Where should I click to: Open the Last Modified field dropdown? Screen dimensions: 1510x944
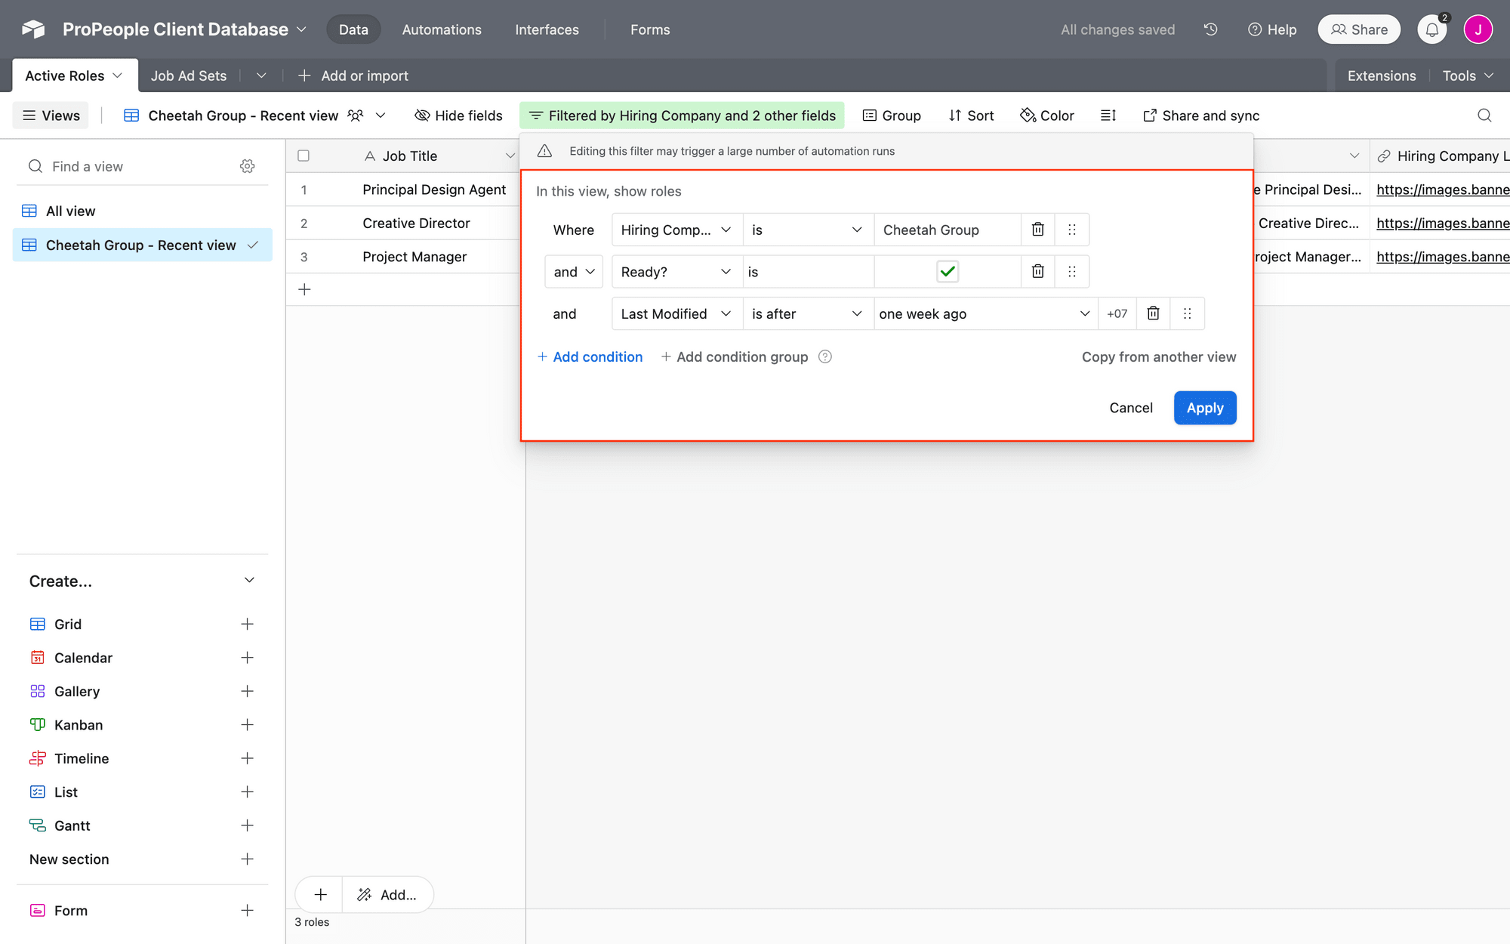coord(676,313)
